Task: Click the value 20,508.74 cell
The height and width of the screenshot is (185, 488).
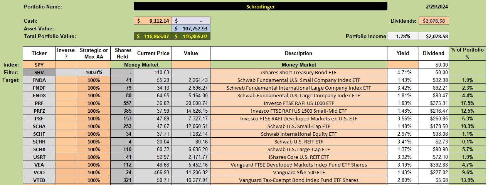Action: (x=191, y=103)
